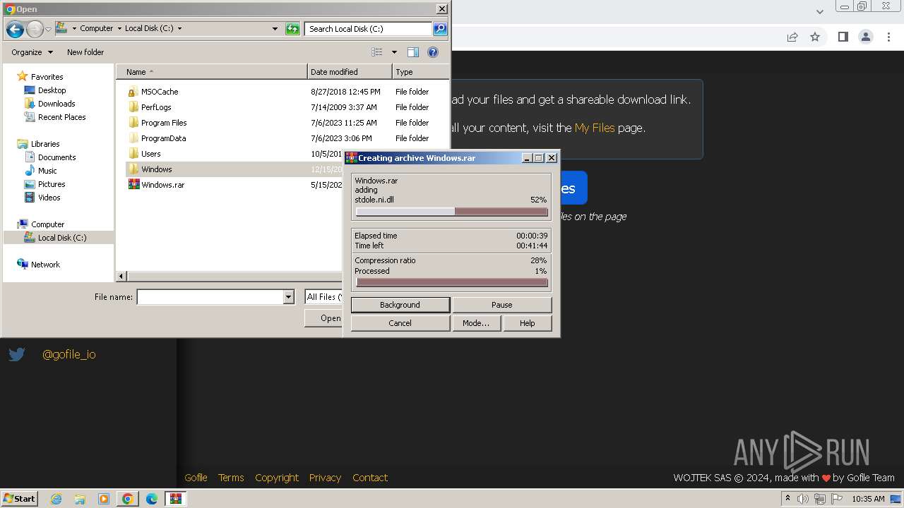
Task: Show hidden tray icons arrow
Action: (x=787, y=499)
